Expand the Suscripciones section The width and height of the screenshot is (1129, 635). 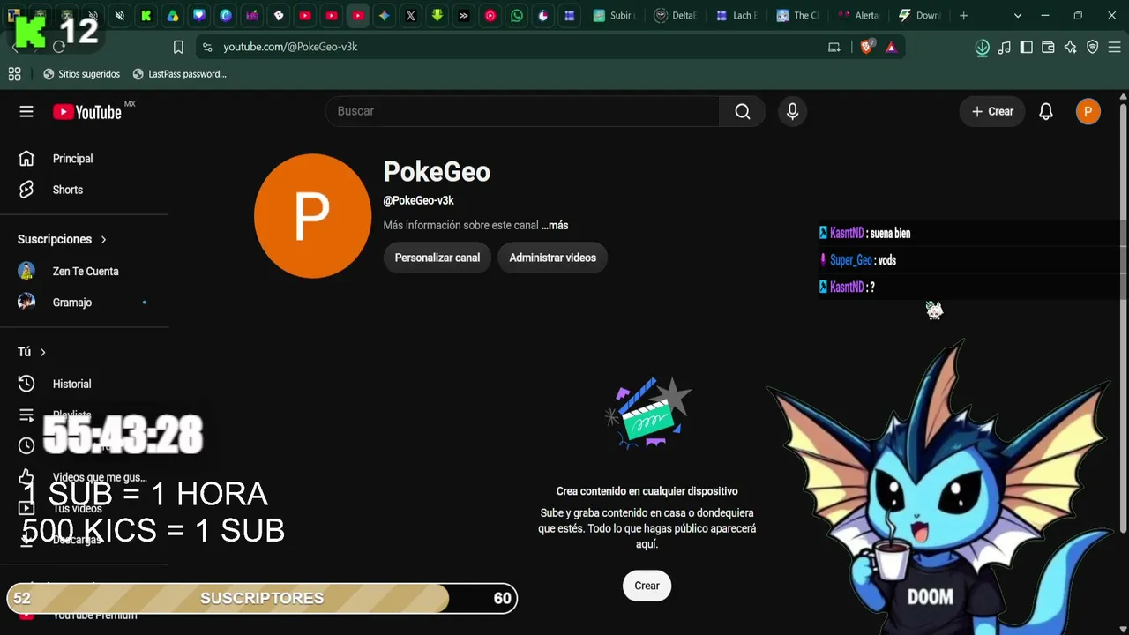pyautogui.click(x=62, y=239)
